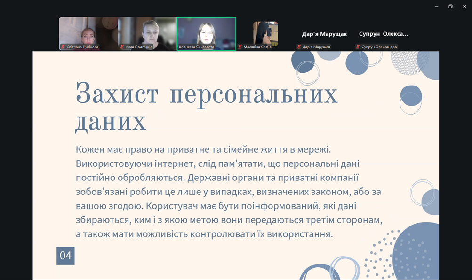Screen dimensions: 472x280
Task: Click the slide body paragraph text
Action: (228, 191)
